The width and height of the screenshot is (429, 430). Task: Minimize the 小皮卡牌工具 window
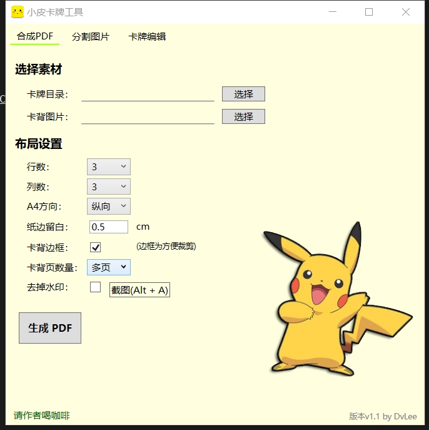333,12
